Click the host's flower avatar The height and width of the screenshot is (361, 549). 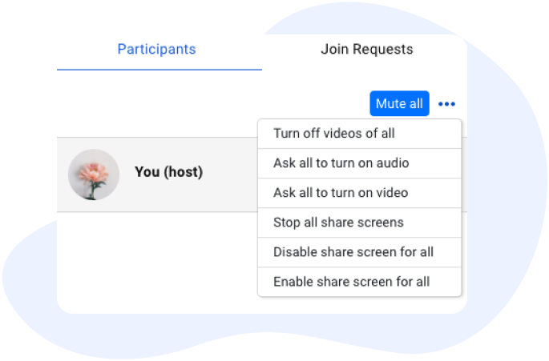point(94,174)
